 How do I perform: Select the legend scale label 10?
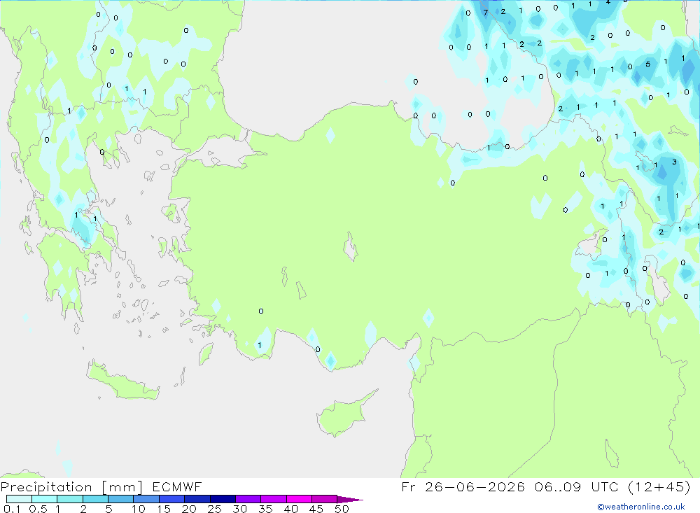(139, 509)
